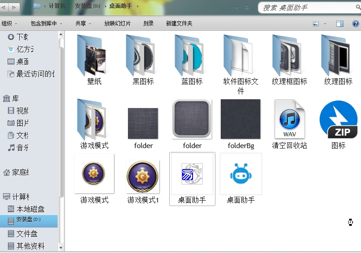Image resolution: width=361 pixels, height=253 pixels.
Task: Toggle the preview pane button
Action: [x=340, y=23]
